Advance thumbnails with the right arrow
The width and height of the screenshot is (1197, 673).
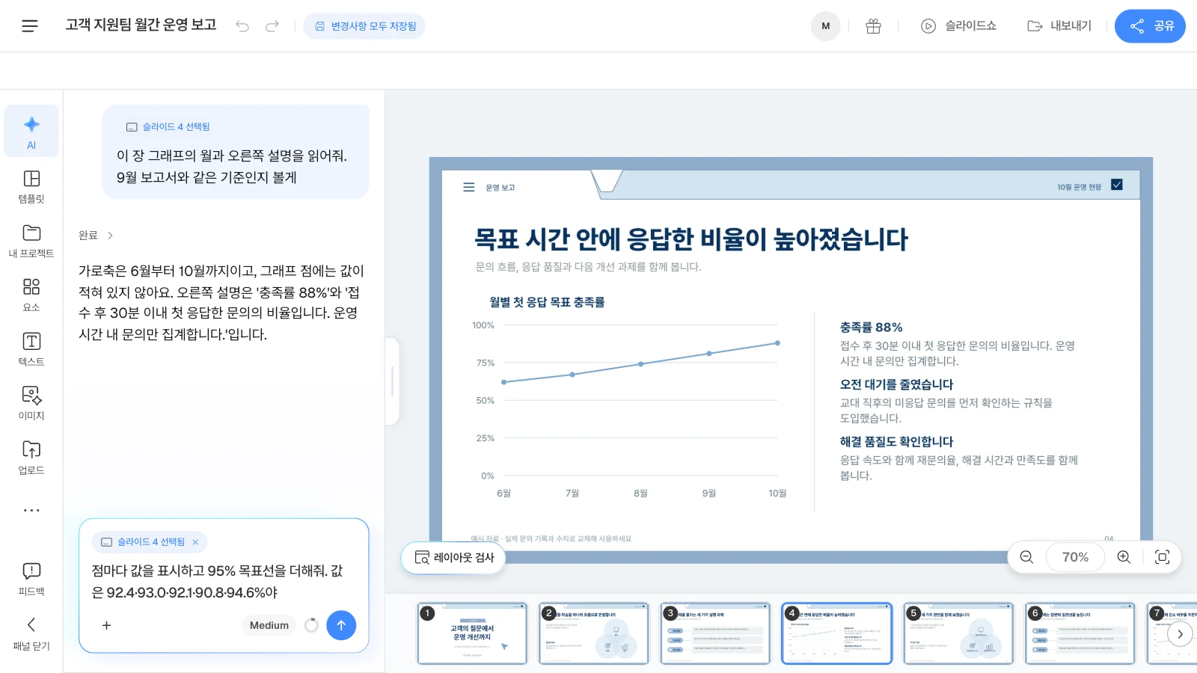1180,634
